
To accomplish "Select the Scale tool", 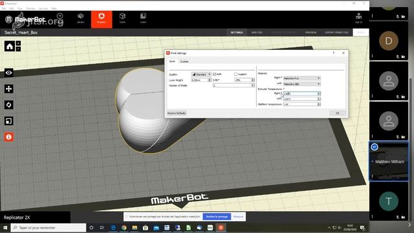I will (8, 121).
